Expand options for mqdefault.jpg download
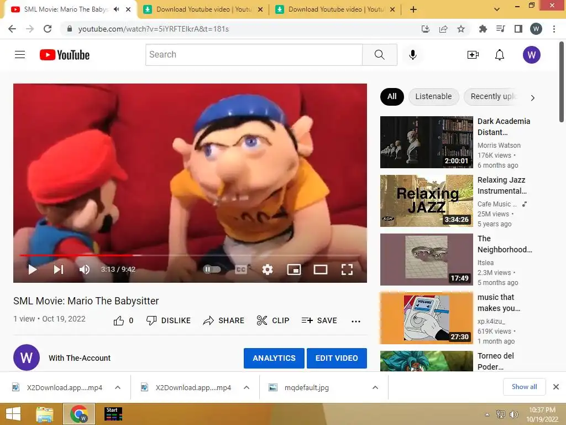 pos(375,387)
